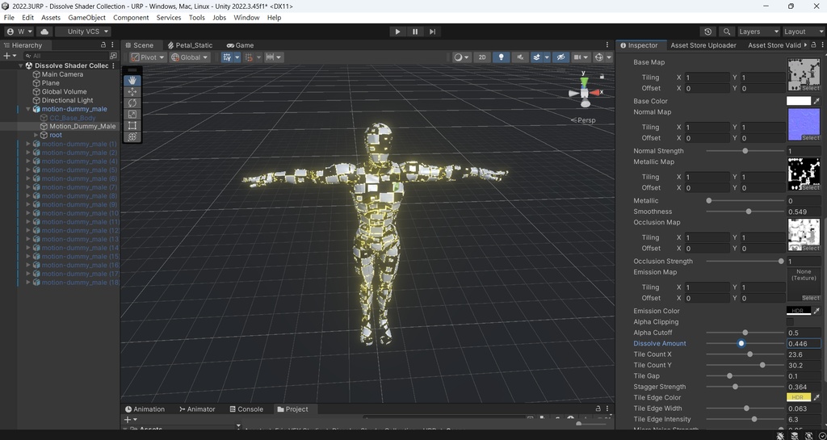Screen dimensions: 827x440
Task: Select the Hand view tool
Action: [x=132, y=81]
